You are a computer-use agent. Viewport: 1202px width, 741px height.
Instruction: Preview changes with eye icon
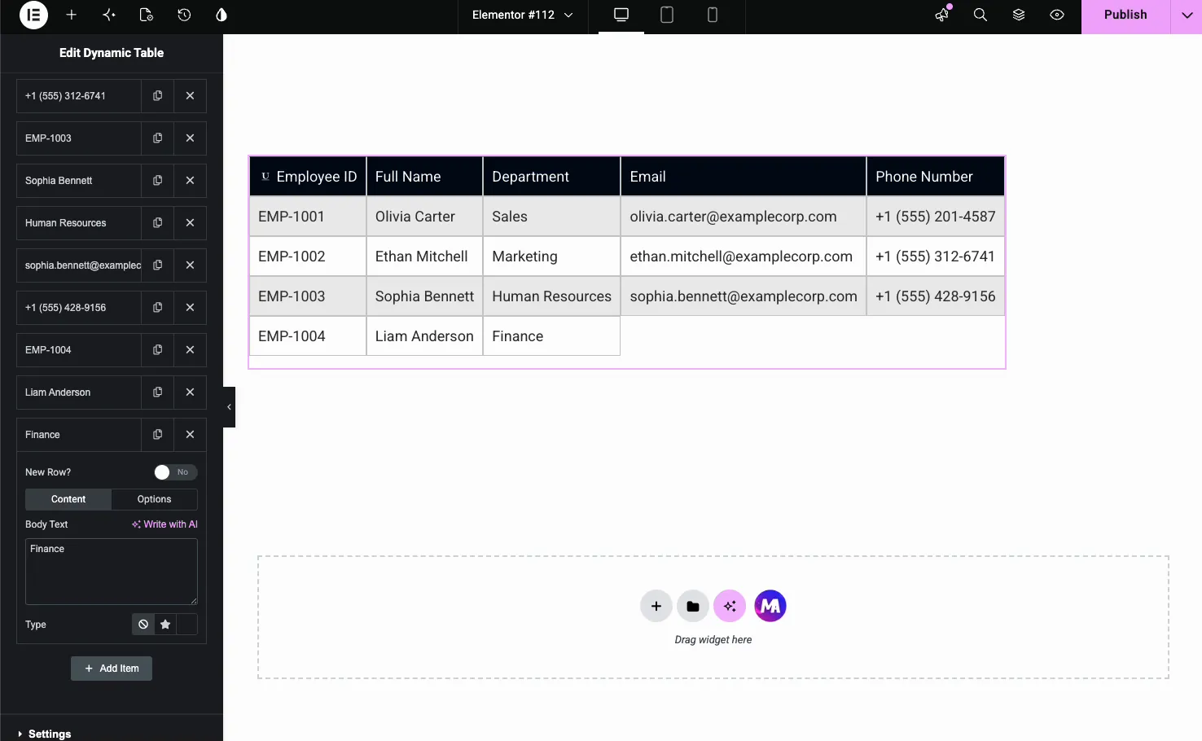point(1057,15)
